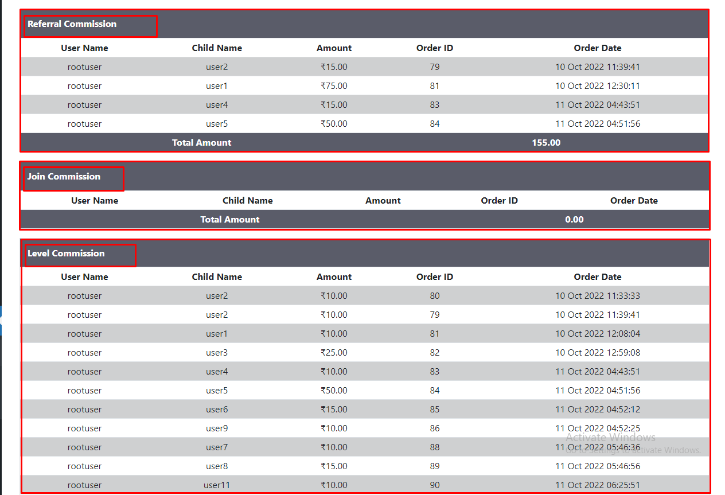
Task: Select the ₹75.00 amount cell
Action: (x=334, y=86)
